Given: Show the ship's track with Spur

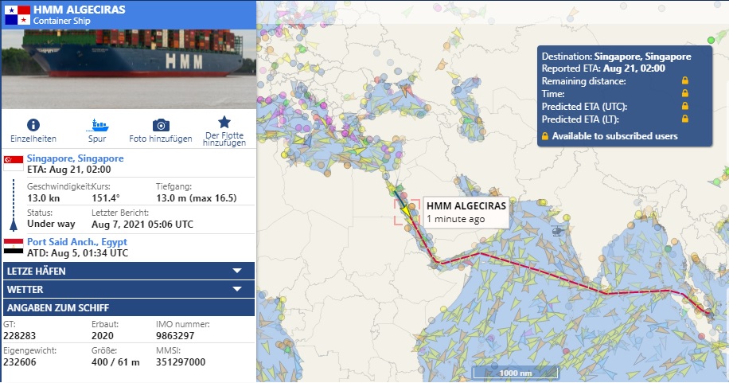Looking at the screenshot, I should [x=97, y=125].
